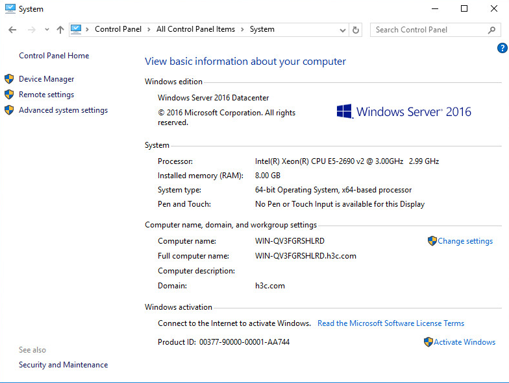
Task: Click shield icon beside Advanced system settings
Action: (9, 110)
